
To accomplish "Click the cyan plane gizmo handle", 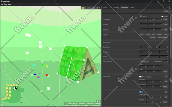I will pyautogui.click(x=34, y=65).
